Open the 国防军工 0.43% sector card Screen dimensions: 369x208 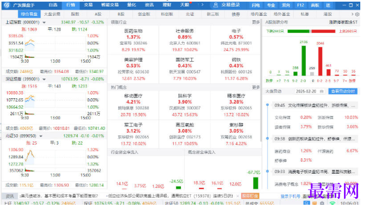pos(185,69)
